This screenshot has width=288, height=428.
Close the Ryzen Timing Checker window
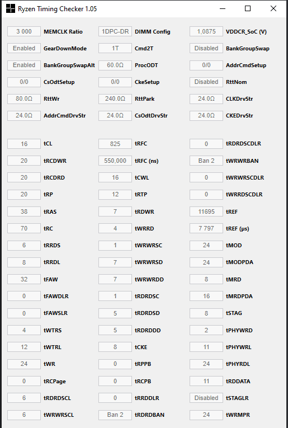click(273, 9)
